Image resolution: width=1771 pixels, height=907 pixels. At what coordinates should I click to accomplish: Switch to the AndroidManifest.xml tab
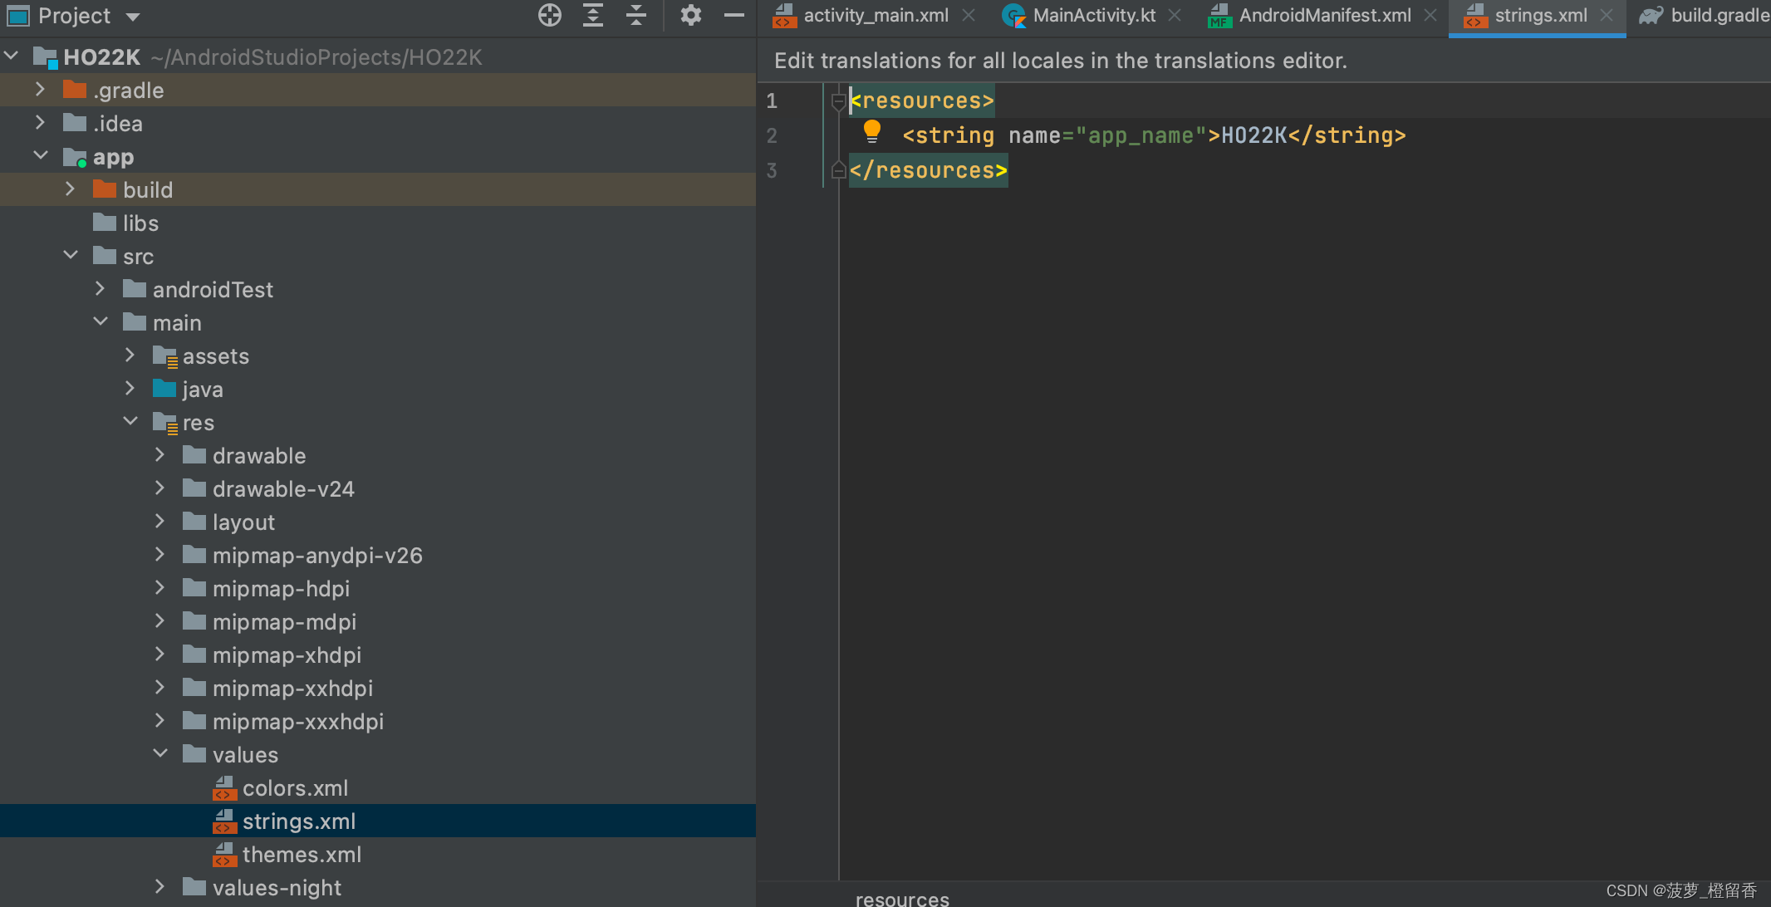[1324, 15]
